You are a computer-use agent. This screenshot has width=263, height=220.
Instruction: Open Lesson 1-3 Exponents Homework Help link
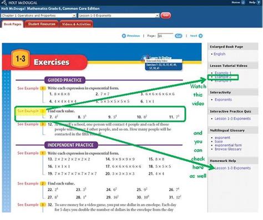tap(232, 168)
